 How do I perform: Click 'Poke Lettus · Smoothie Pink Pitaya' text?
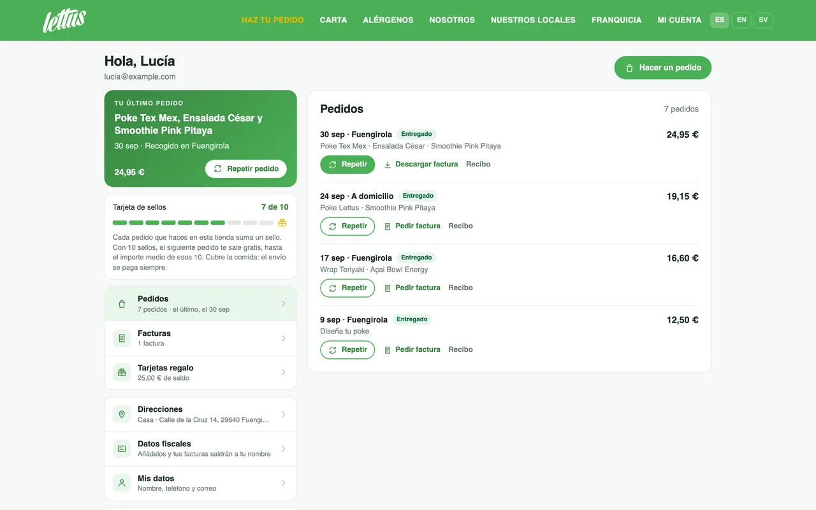(378, 208)
